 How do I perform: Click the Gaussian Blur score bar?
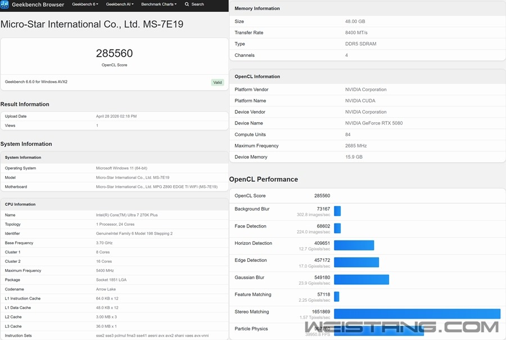tap(362, 280)
